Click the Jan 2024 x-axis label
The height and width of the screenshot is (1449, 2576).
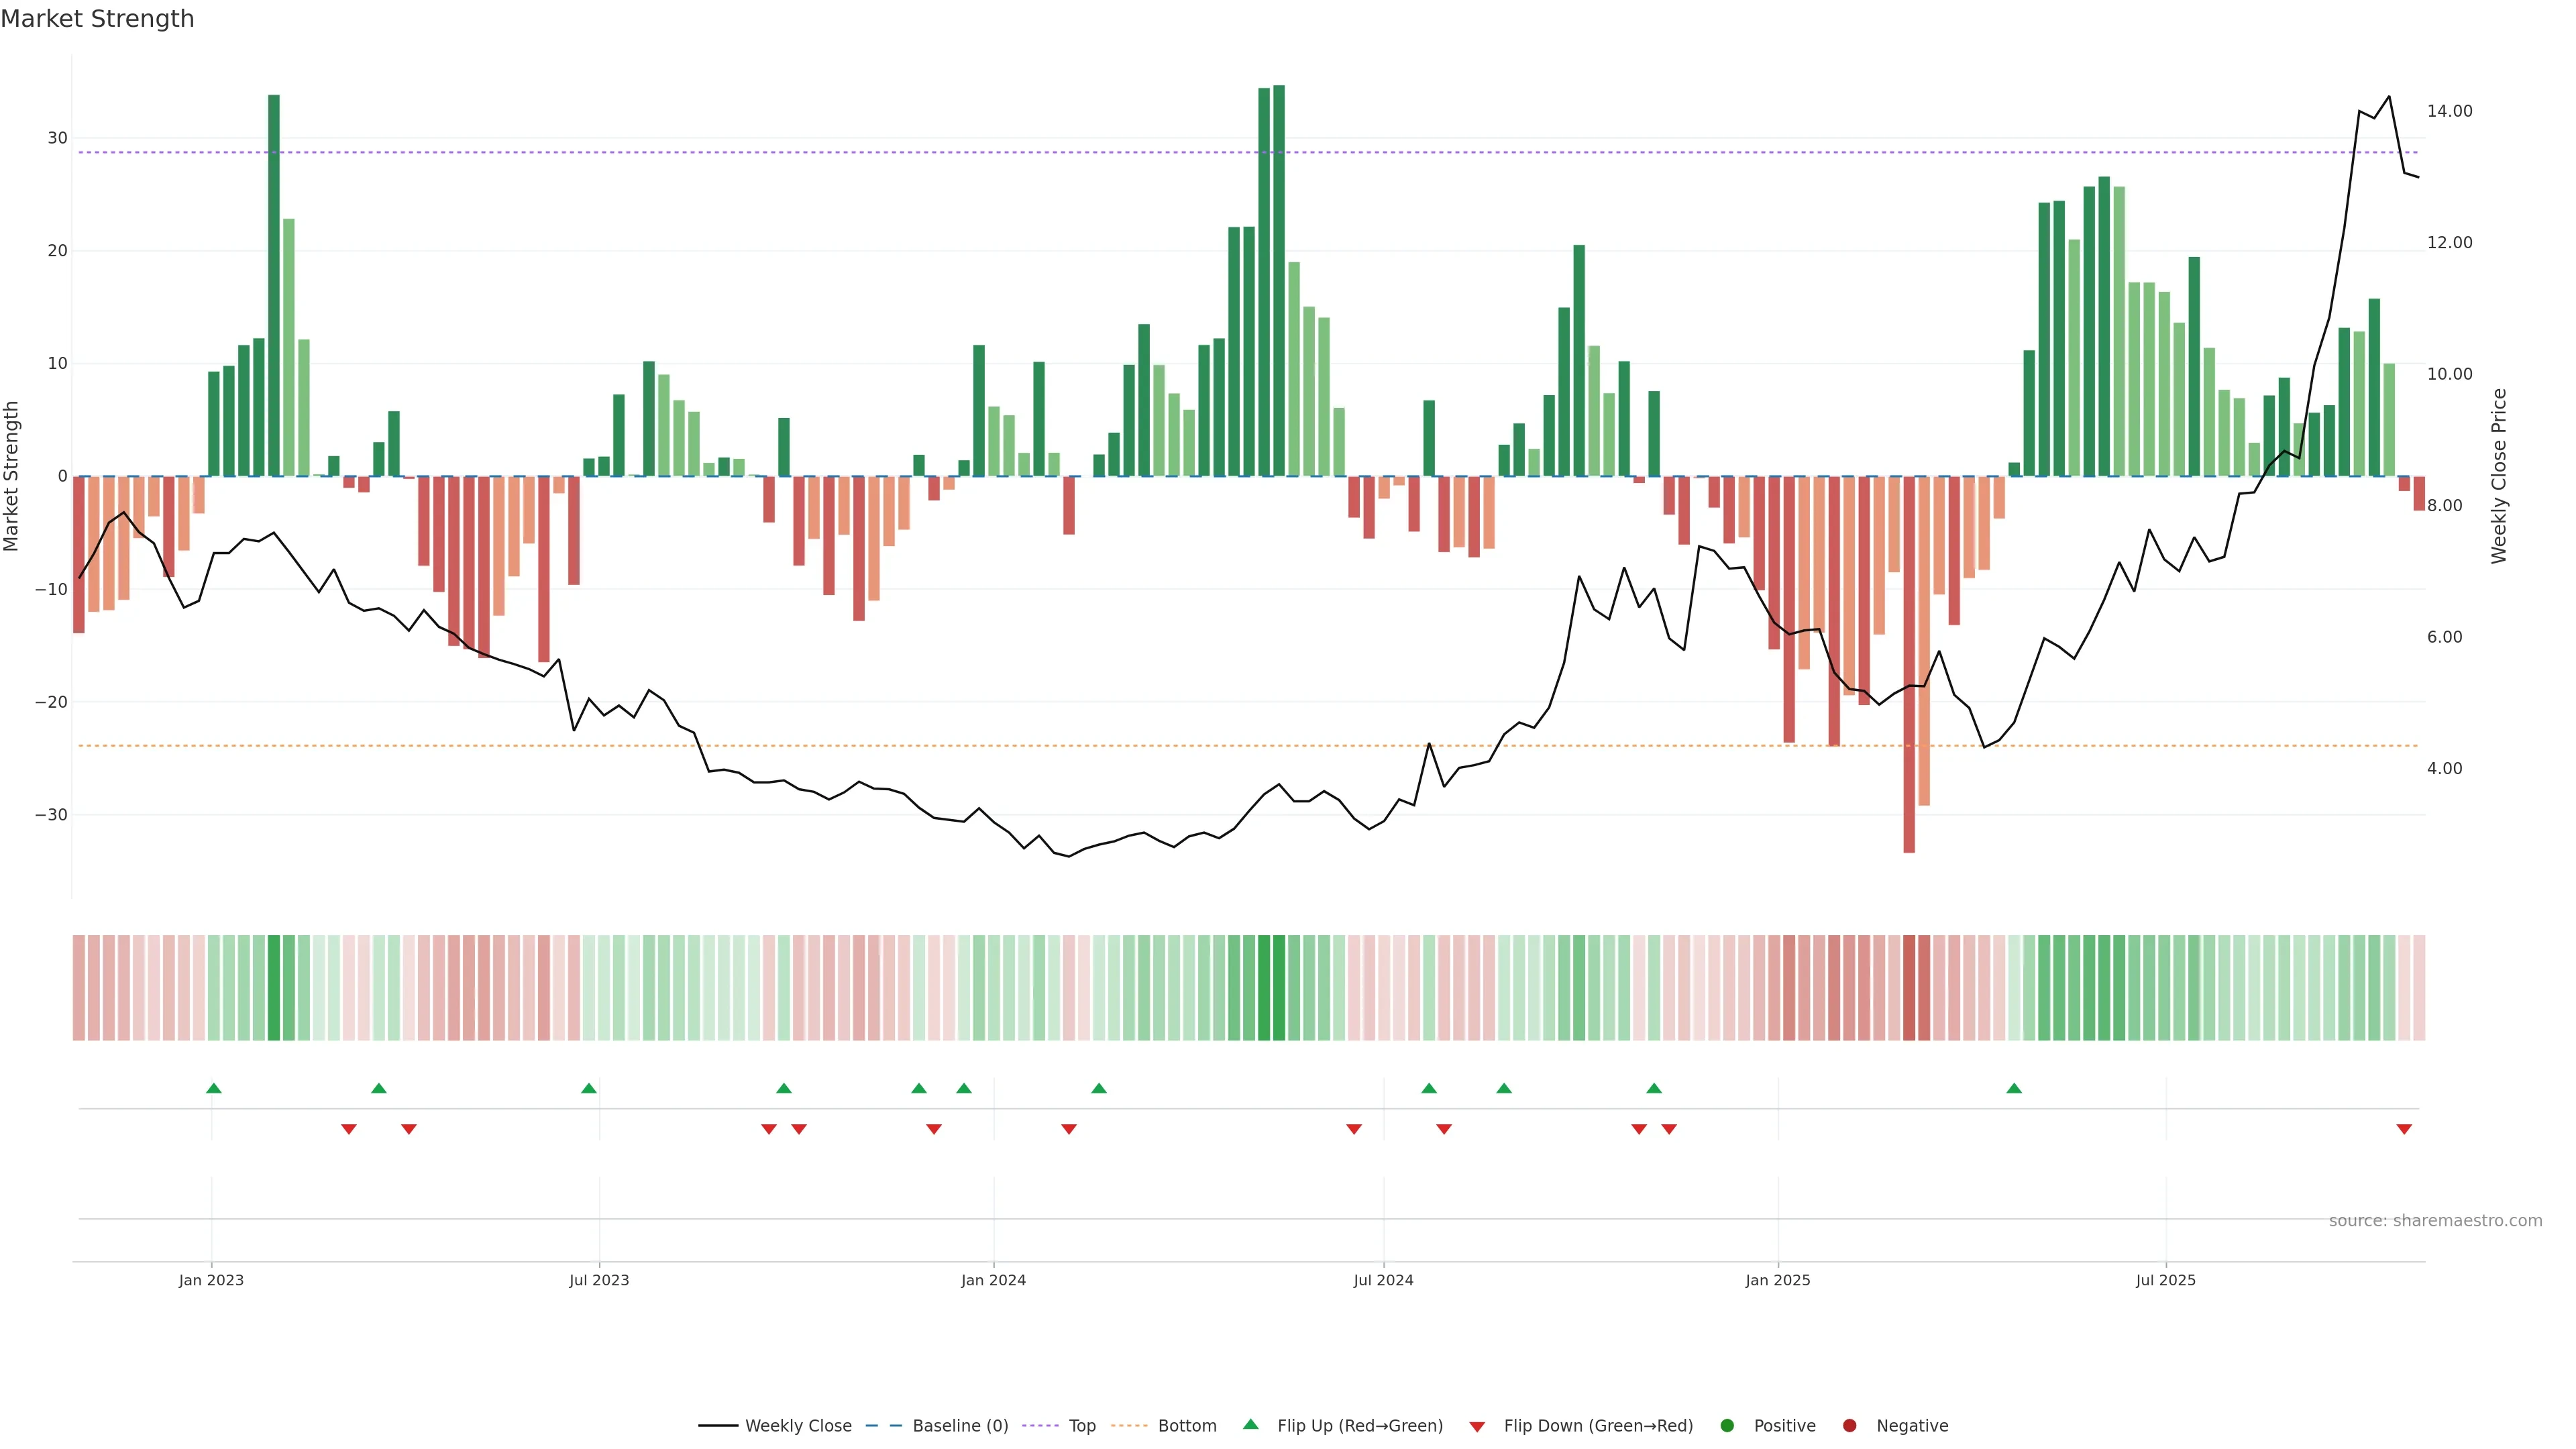point(993,1280)
